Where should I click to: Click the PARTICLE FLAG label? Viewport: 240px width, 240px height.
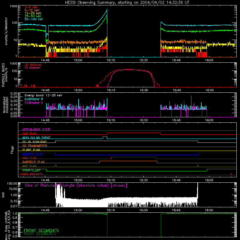coord(34,162)
